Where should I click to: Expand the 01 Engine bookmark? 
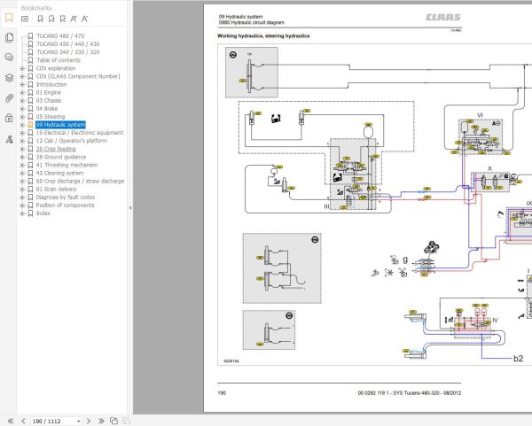(21, 92)
